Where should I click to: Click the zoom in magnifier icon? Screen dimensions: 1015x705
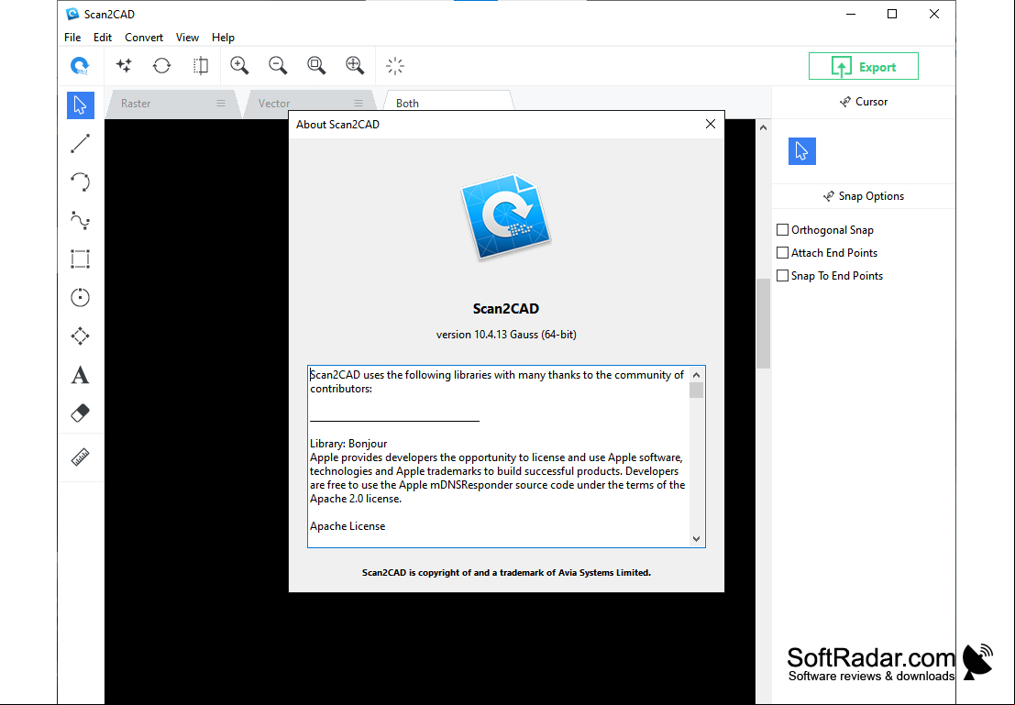click(239, 65)
